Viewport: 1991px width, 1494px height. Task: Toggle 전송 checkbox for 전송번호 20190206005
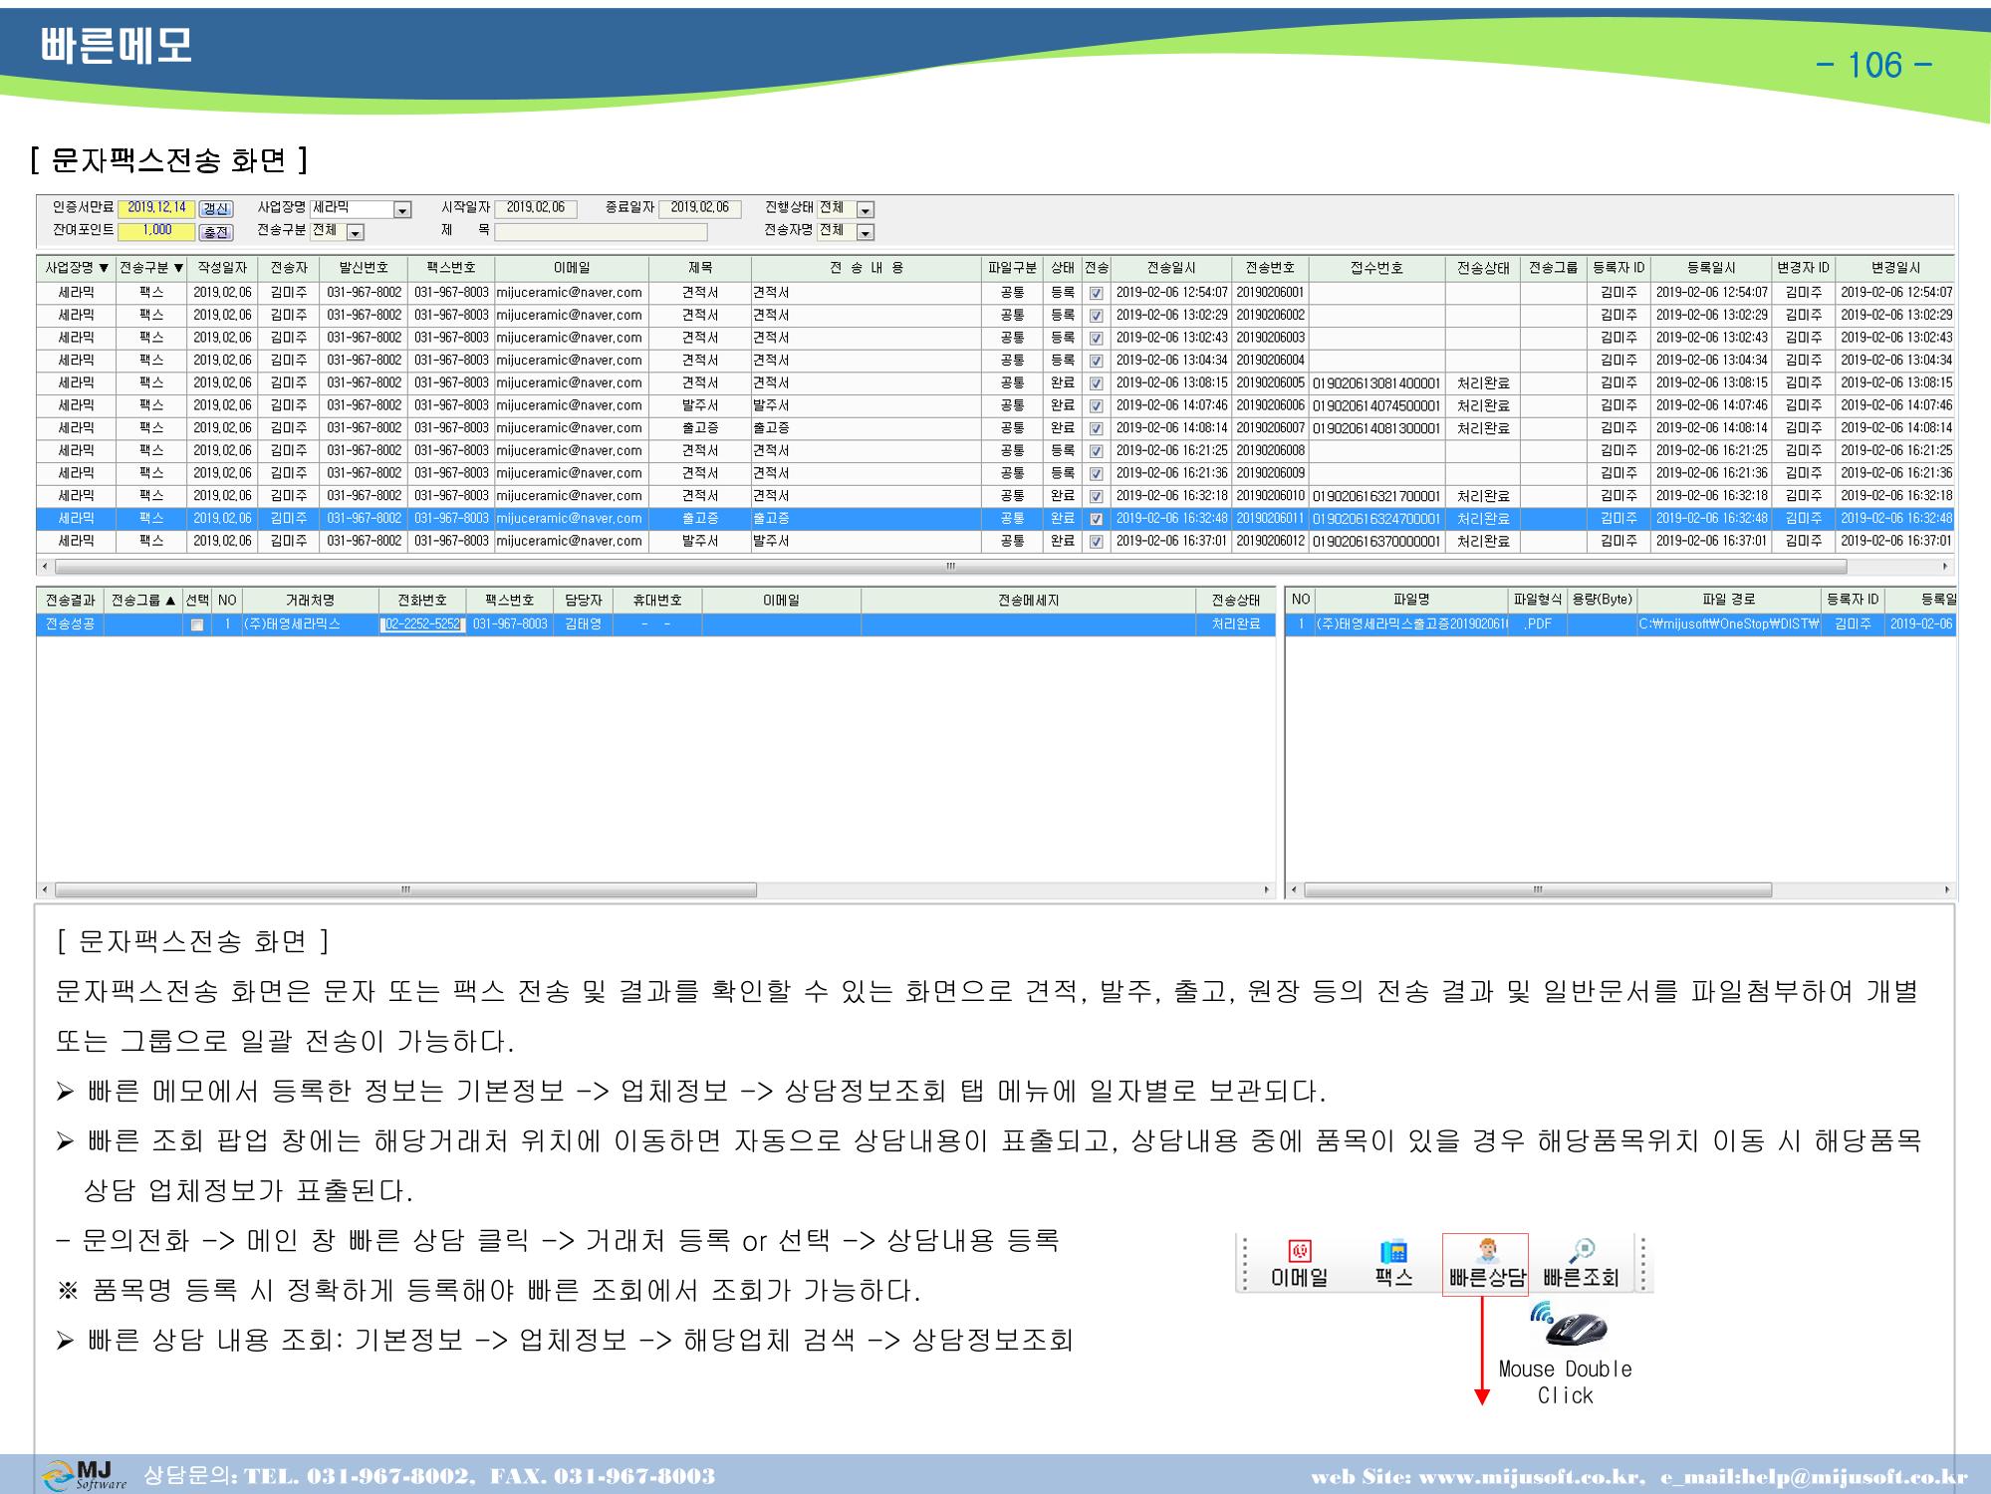pos(1097,383)
